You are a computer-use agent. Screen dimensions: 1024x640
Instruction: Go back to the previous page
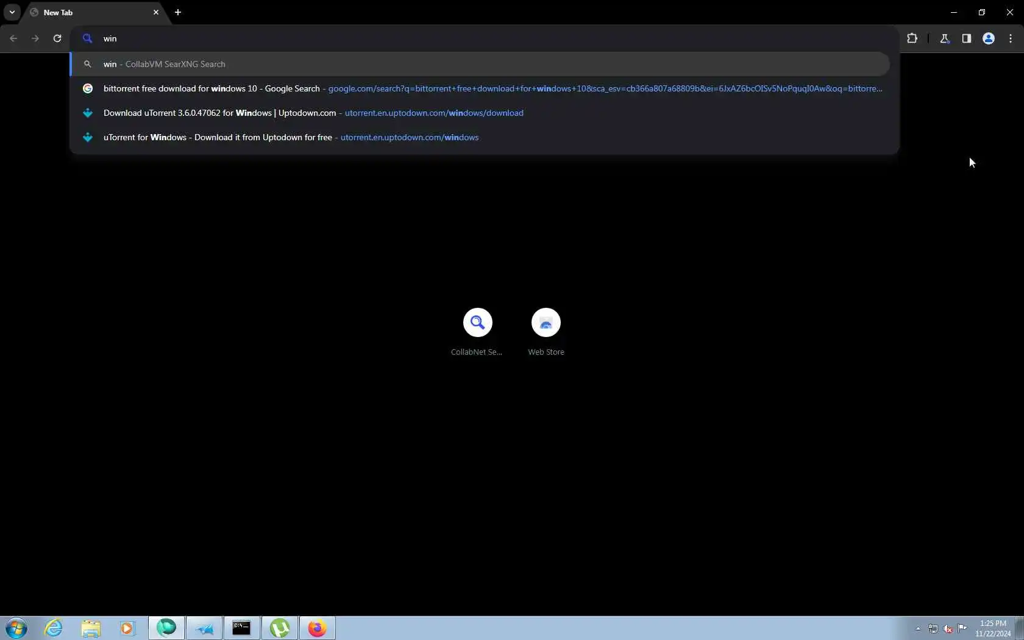[x=13, y=38]
